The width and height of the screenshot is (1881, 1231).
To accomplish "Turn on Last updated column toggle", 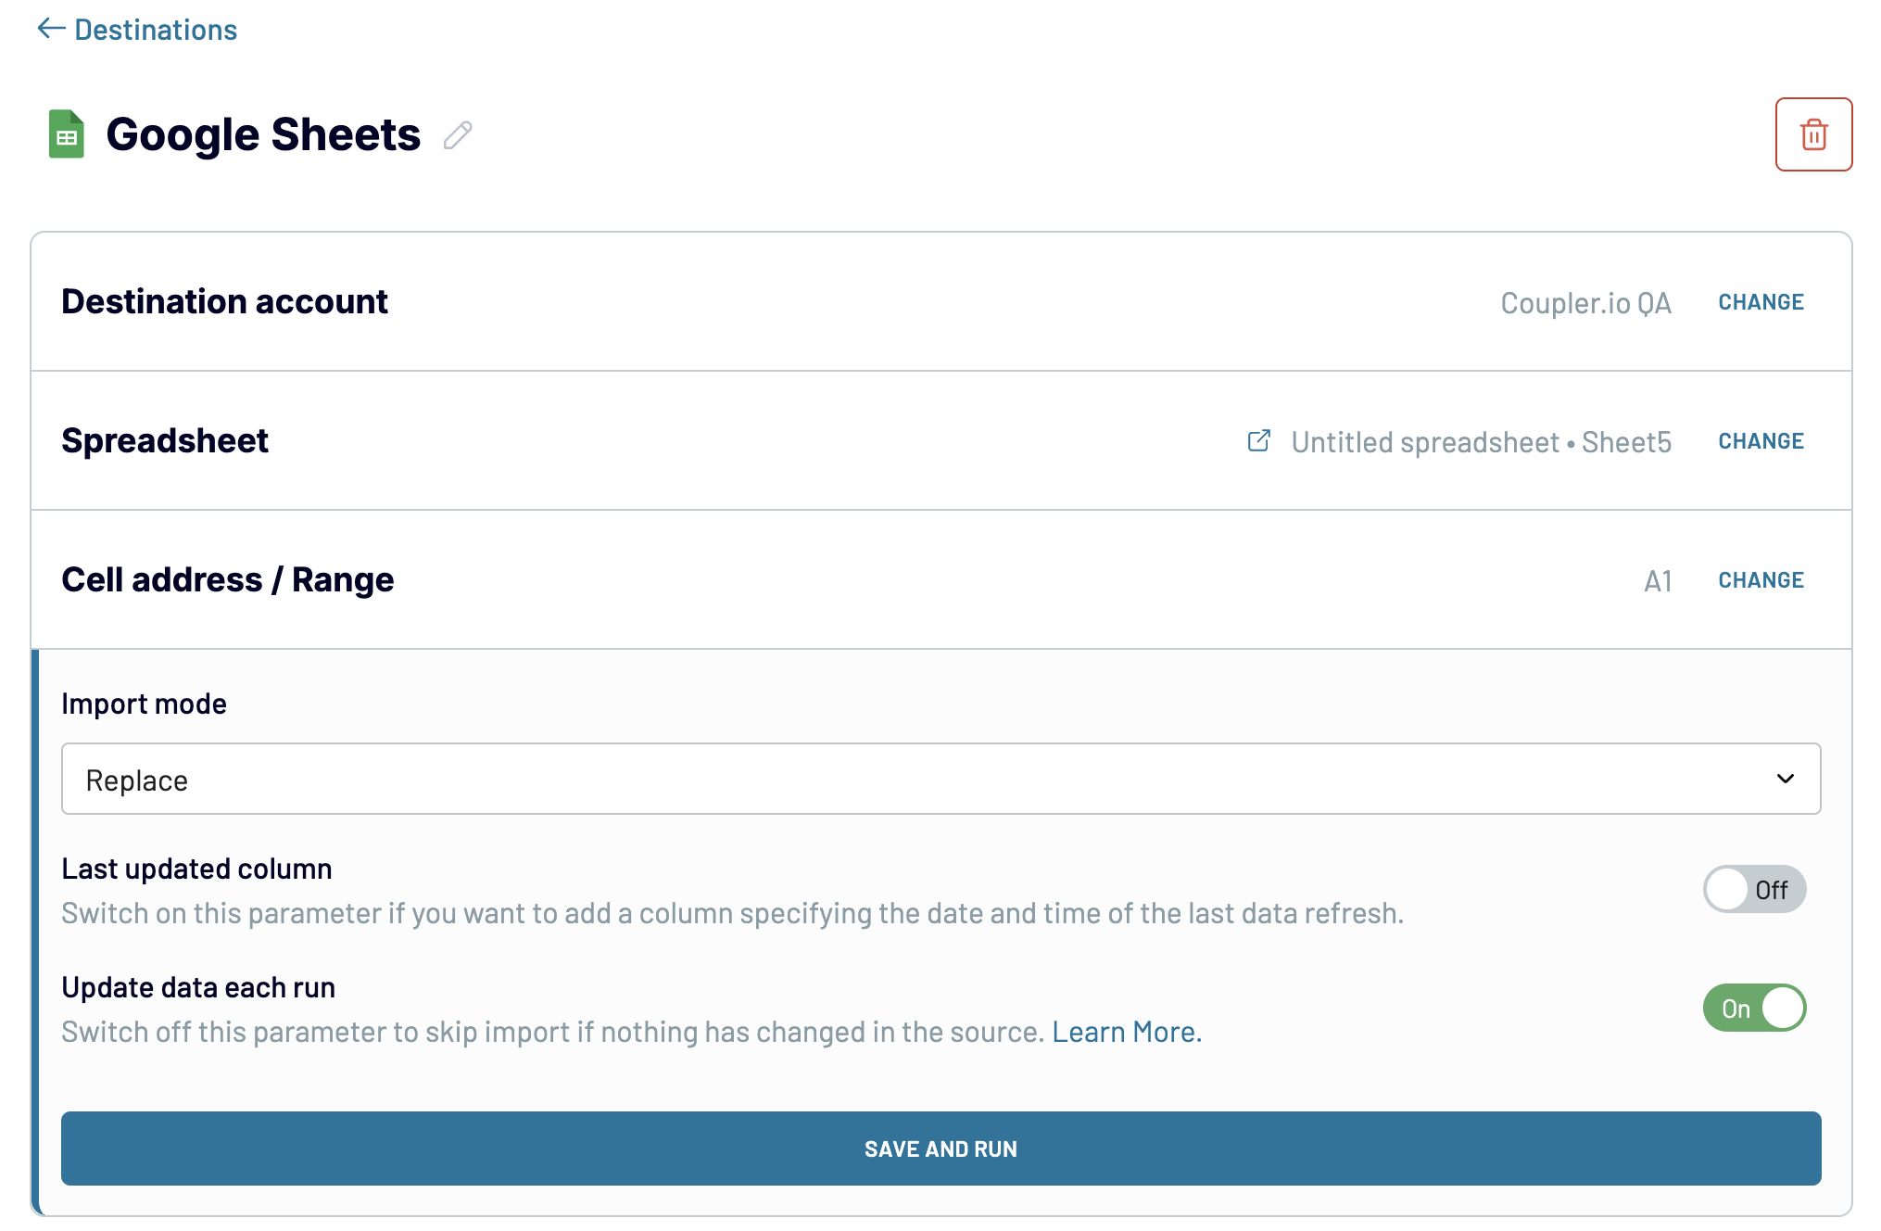I will pyautogui.click(x=1754, y=889).
